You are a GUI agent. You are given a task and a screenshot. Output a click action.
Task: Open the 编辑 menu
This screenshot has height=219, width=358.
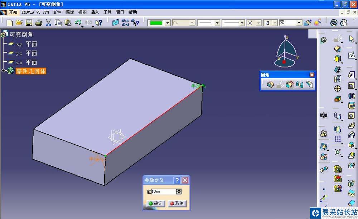coord(70,12)
